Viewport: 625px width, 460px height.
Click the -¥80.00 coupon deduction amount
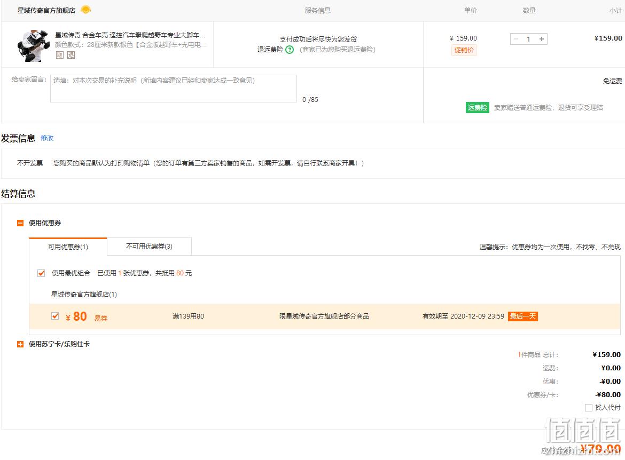608,394
